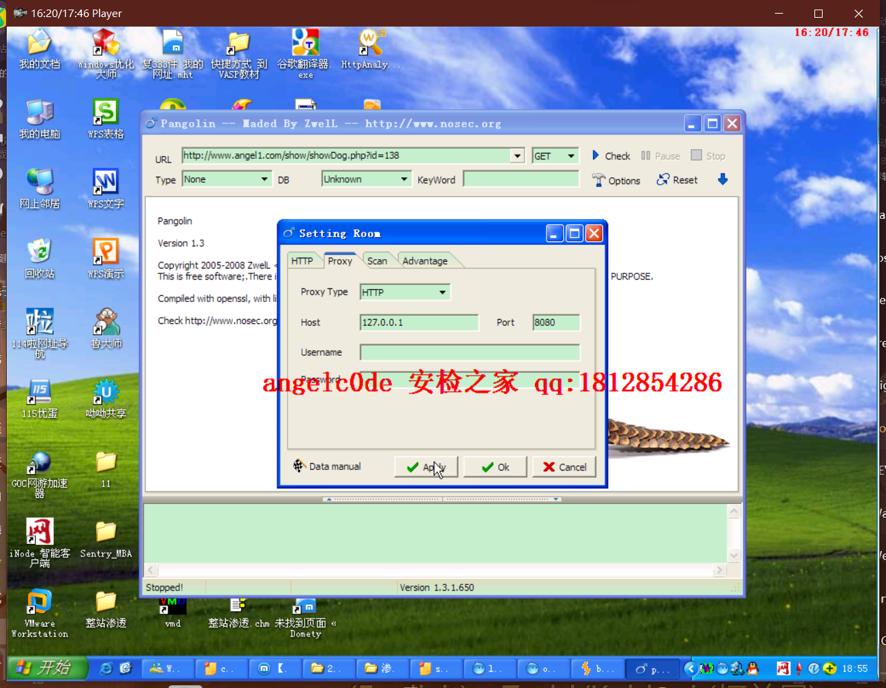Click the URL input field
This screenshot has width=886, height=688.
tap(346, 155)
